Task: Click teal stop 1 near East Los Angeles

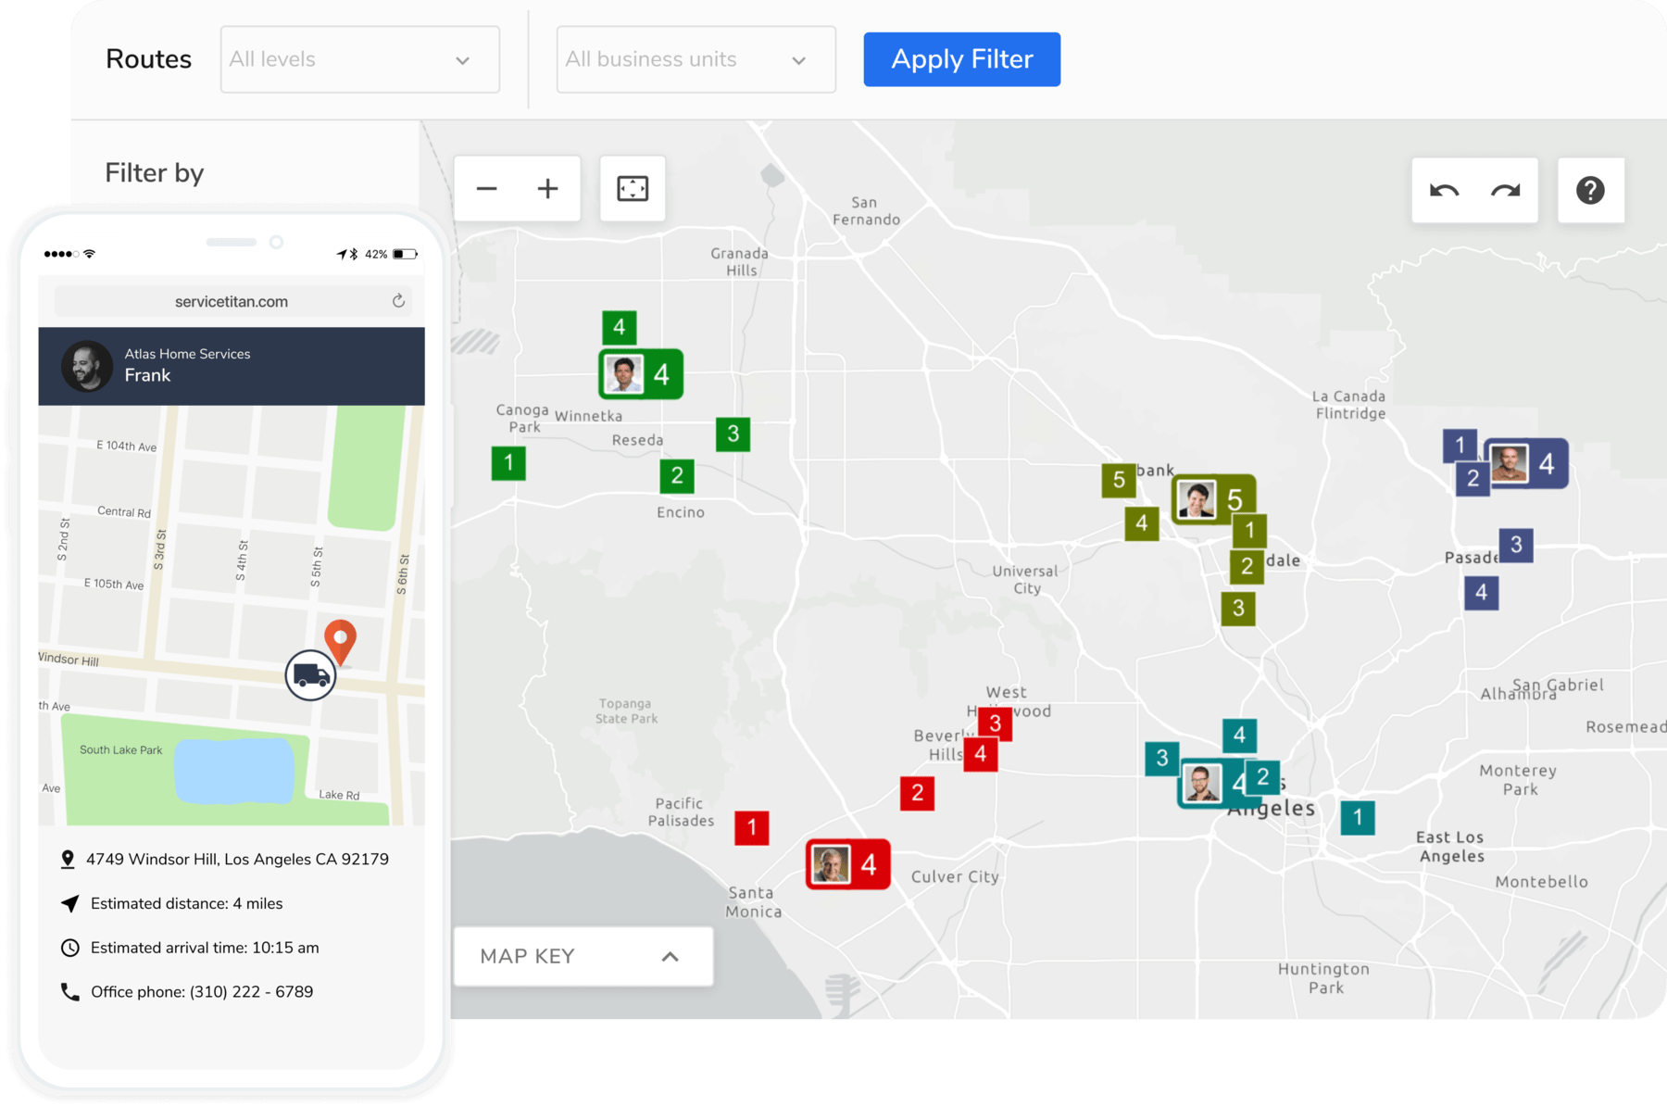Action: (x=1358, y=817)
